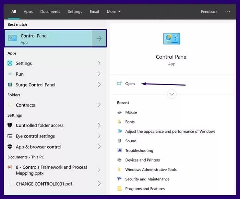240x199 pixels.
Task: Click Open to launch Control Panel
Action: point(130,84)
